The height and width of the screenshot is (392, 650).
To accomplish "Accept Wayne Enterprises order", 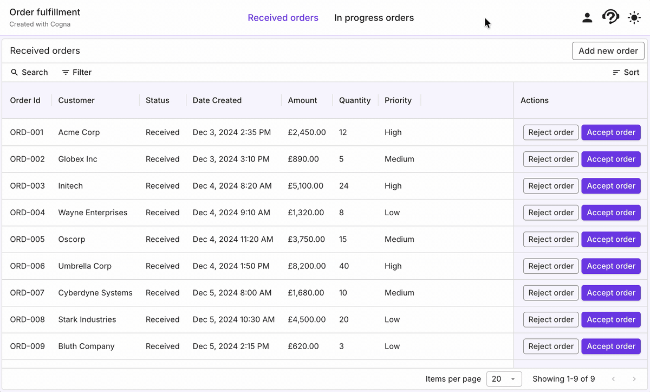I will click(x=611, y=213).
